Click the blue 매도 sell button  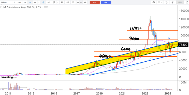pos(106,2)
